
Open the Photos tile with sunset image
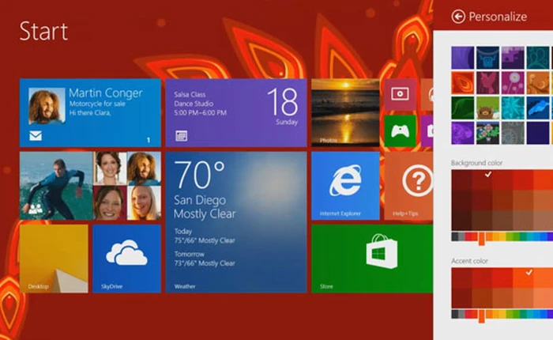click(x=345, y=112)
